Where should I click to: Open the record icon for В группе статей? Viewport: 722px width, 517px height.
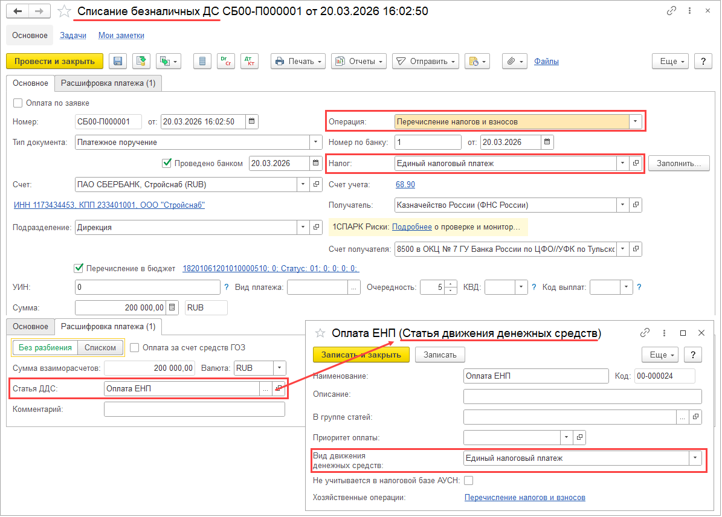(696, 417)
